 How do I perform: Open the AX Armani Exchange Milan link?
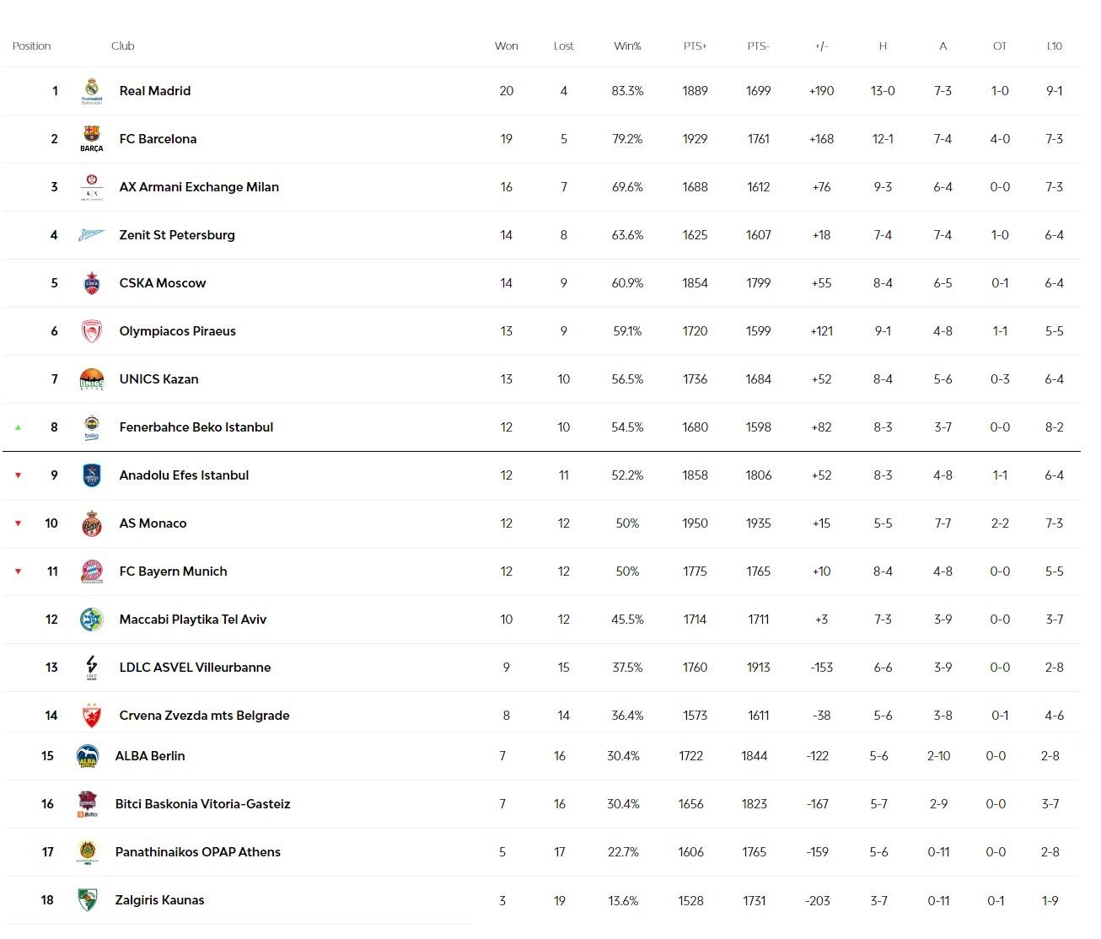tap(199, 187)
